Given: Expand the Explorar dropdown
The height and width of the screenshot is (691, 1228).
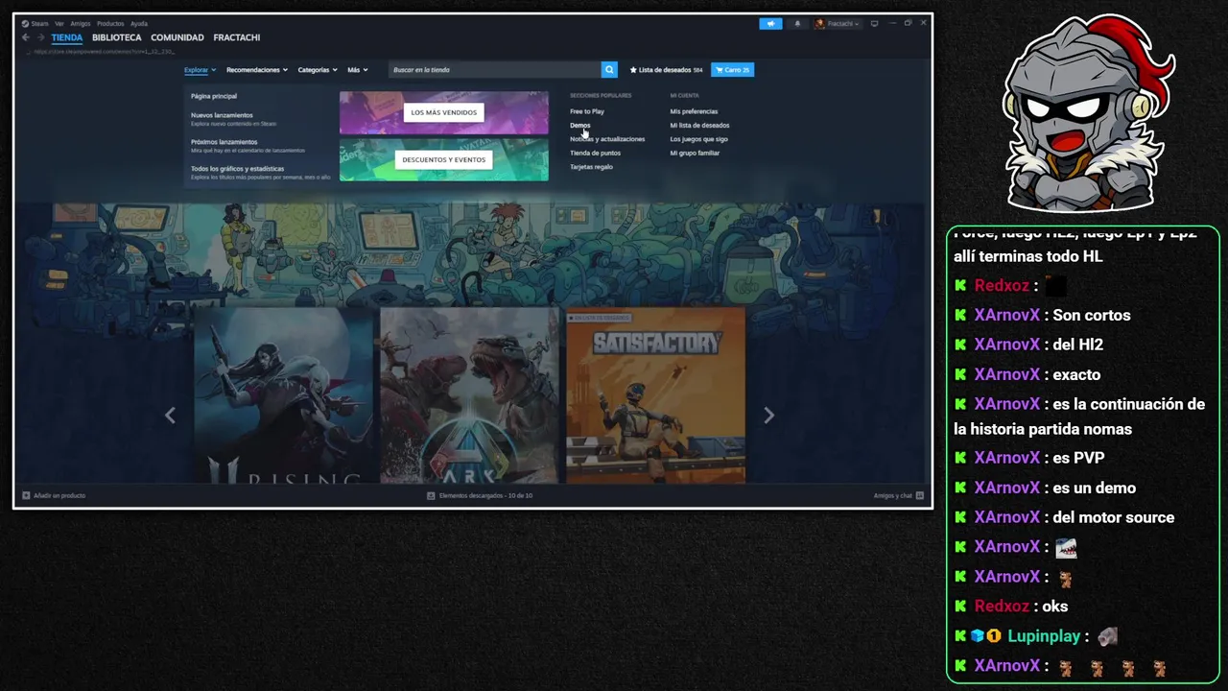Looking at the screenshot, I should click(200, 70).
